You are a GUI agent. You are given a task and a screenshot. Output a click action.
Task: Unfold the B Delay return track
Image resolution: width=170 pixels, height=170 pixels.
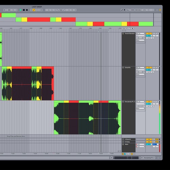[123, 142]
